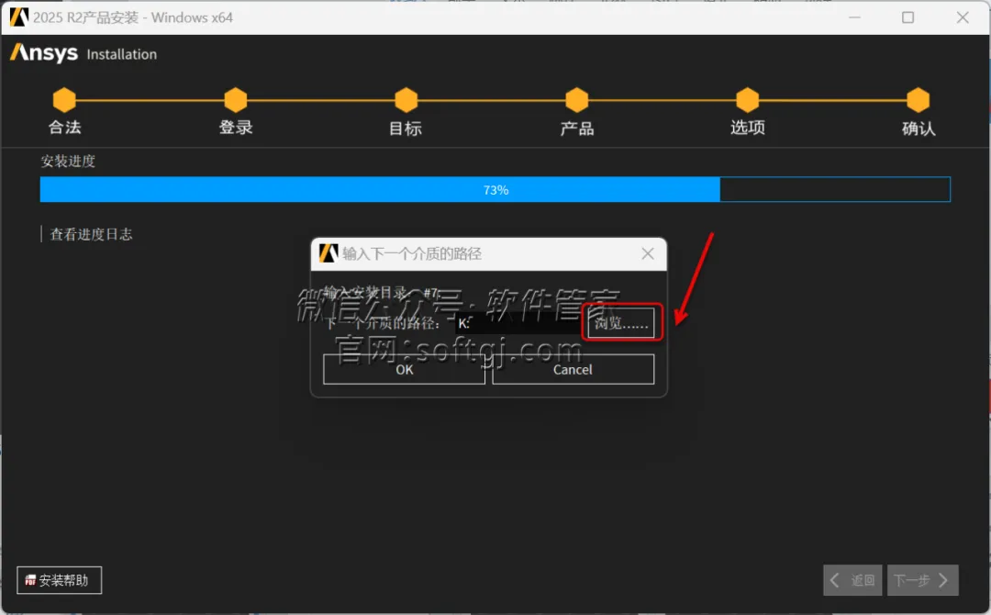
Task: Click the 73% installation progress bar
Action: [495, 190]
